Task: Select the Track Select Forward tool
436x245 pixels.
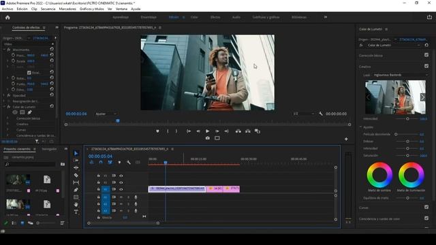Action: point(76,161)
